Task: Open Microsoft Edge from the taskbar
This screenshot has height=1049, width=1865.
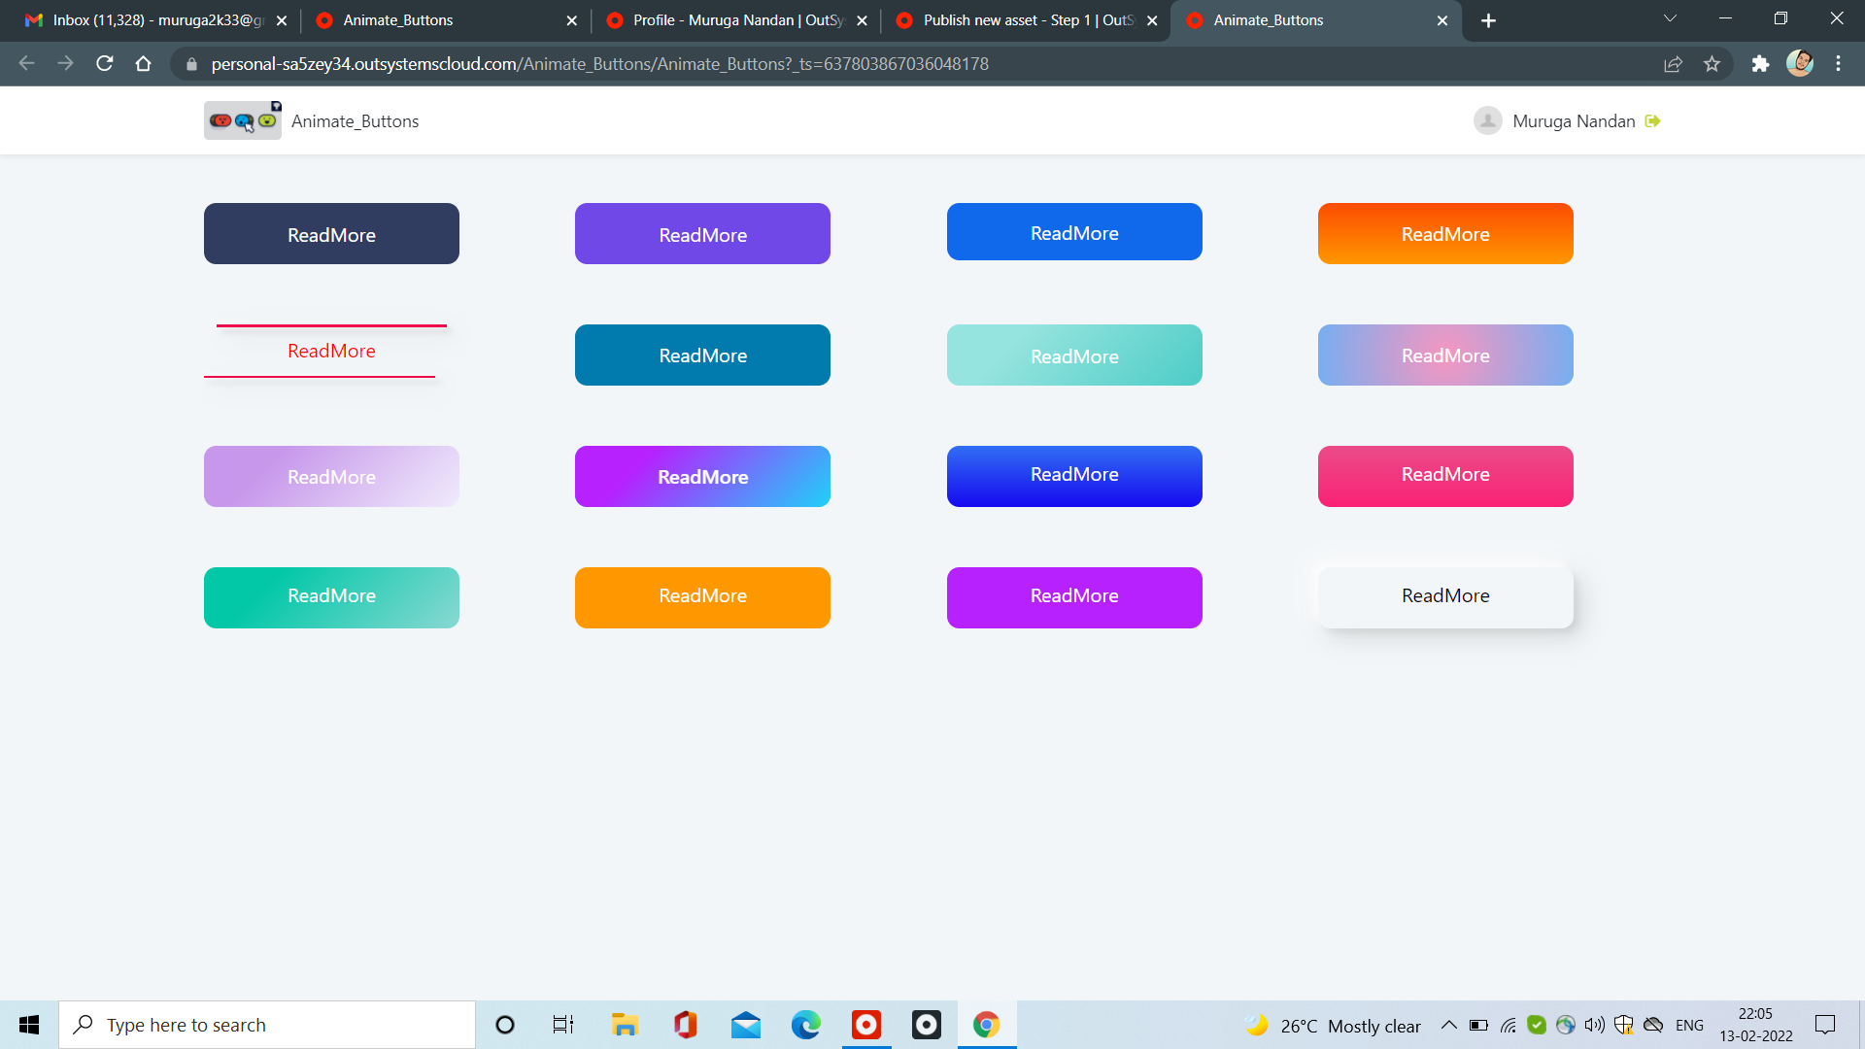Action: [x=805, y=1025]
